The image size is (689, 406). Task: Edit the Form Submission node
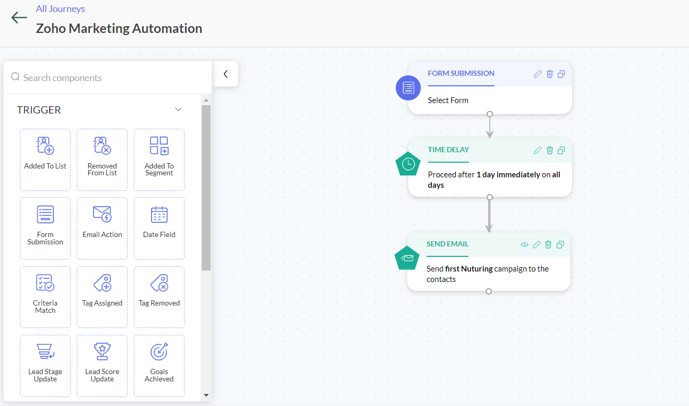(x=537, y=74)
